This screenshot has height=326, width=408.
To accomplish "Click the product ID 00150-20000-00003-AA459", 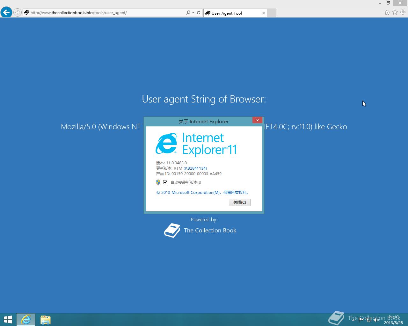I will click(196, 174).
